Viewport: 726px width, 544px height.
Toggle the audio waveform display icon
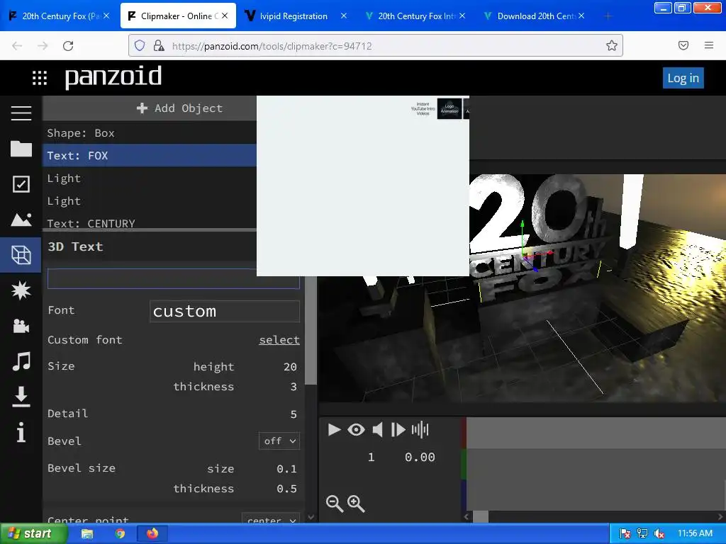pos(420,430)
